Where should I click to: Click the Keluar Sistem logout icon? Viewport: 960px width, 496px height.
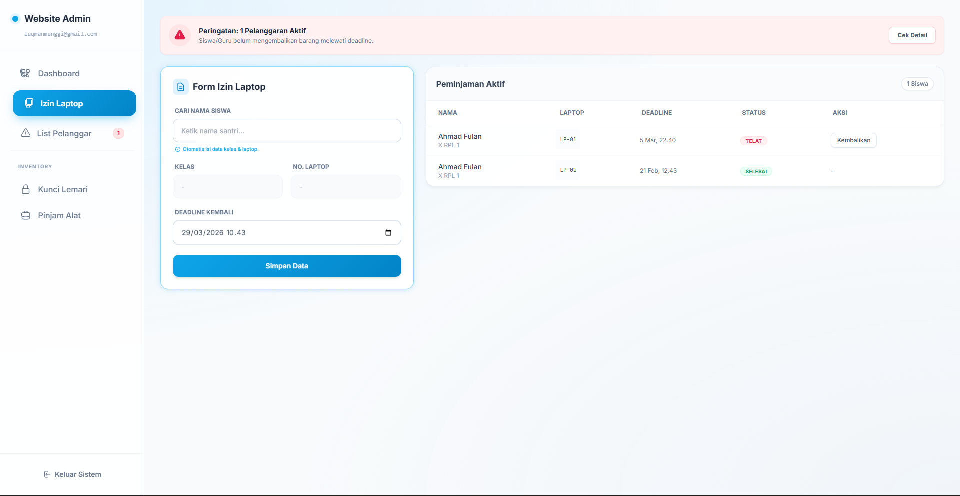[x=47, y=474]
